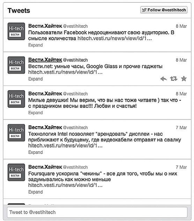Expand the Google Glass gadgets tweet
Image resolution: width=194 pixels, height=221 pixels.
click(x=36, y=79)
